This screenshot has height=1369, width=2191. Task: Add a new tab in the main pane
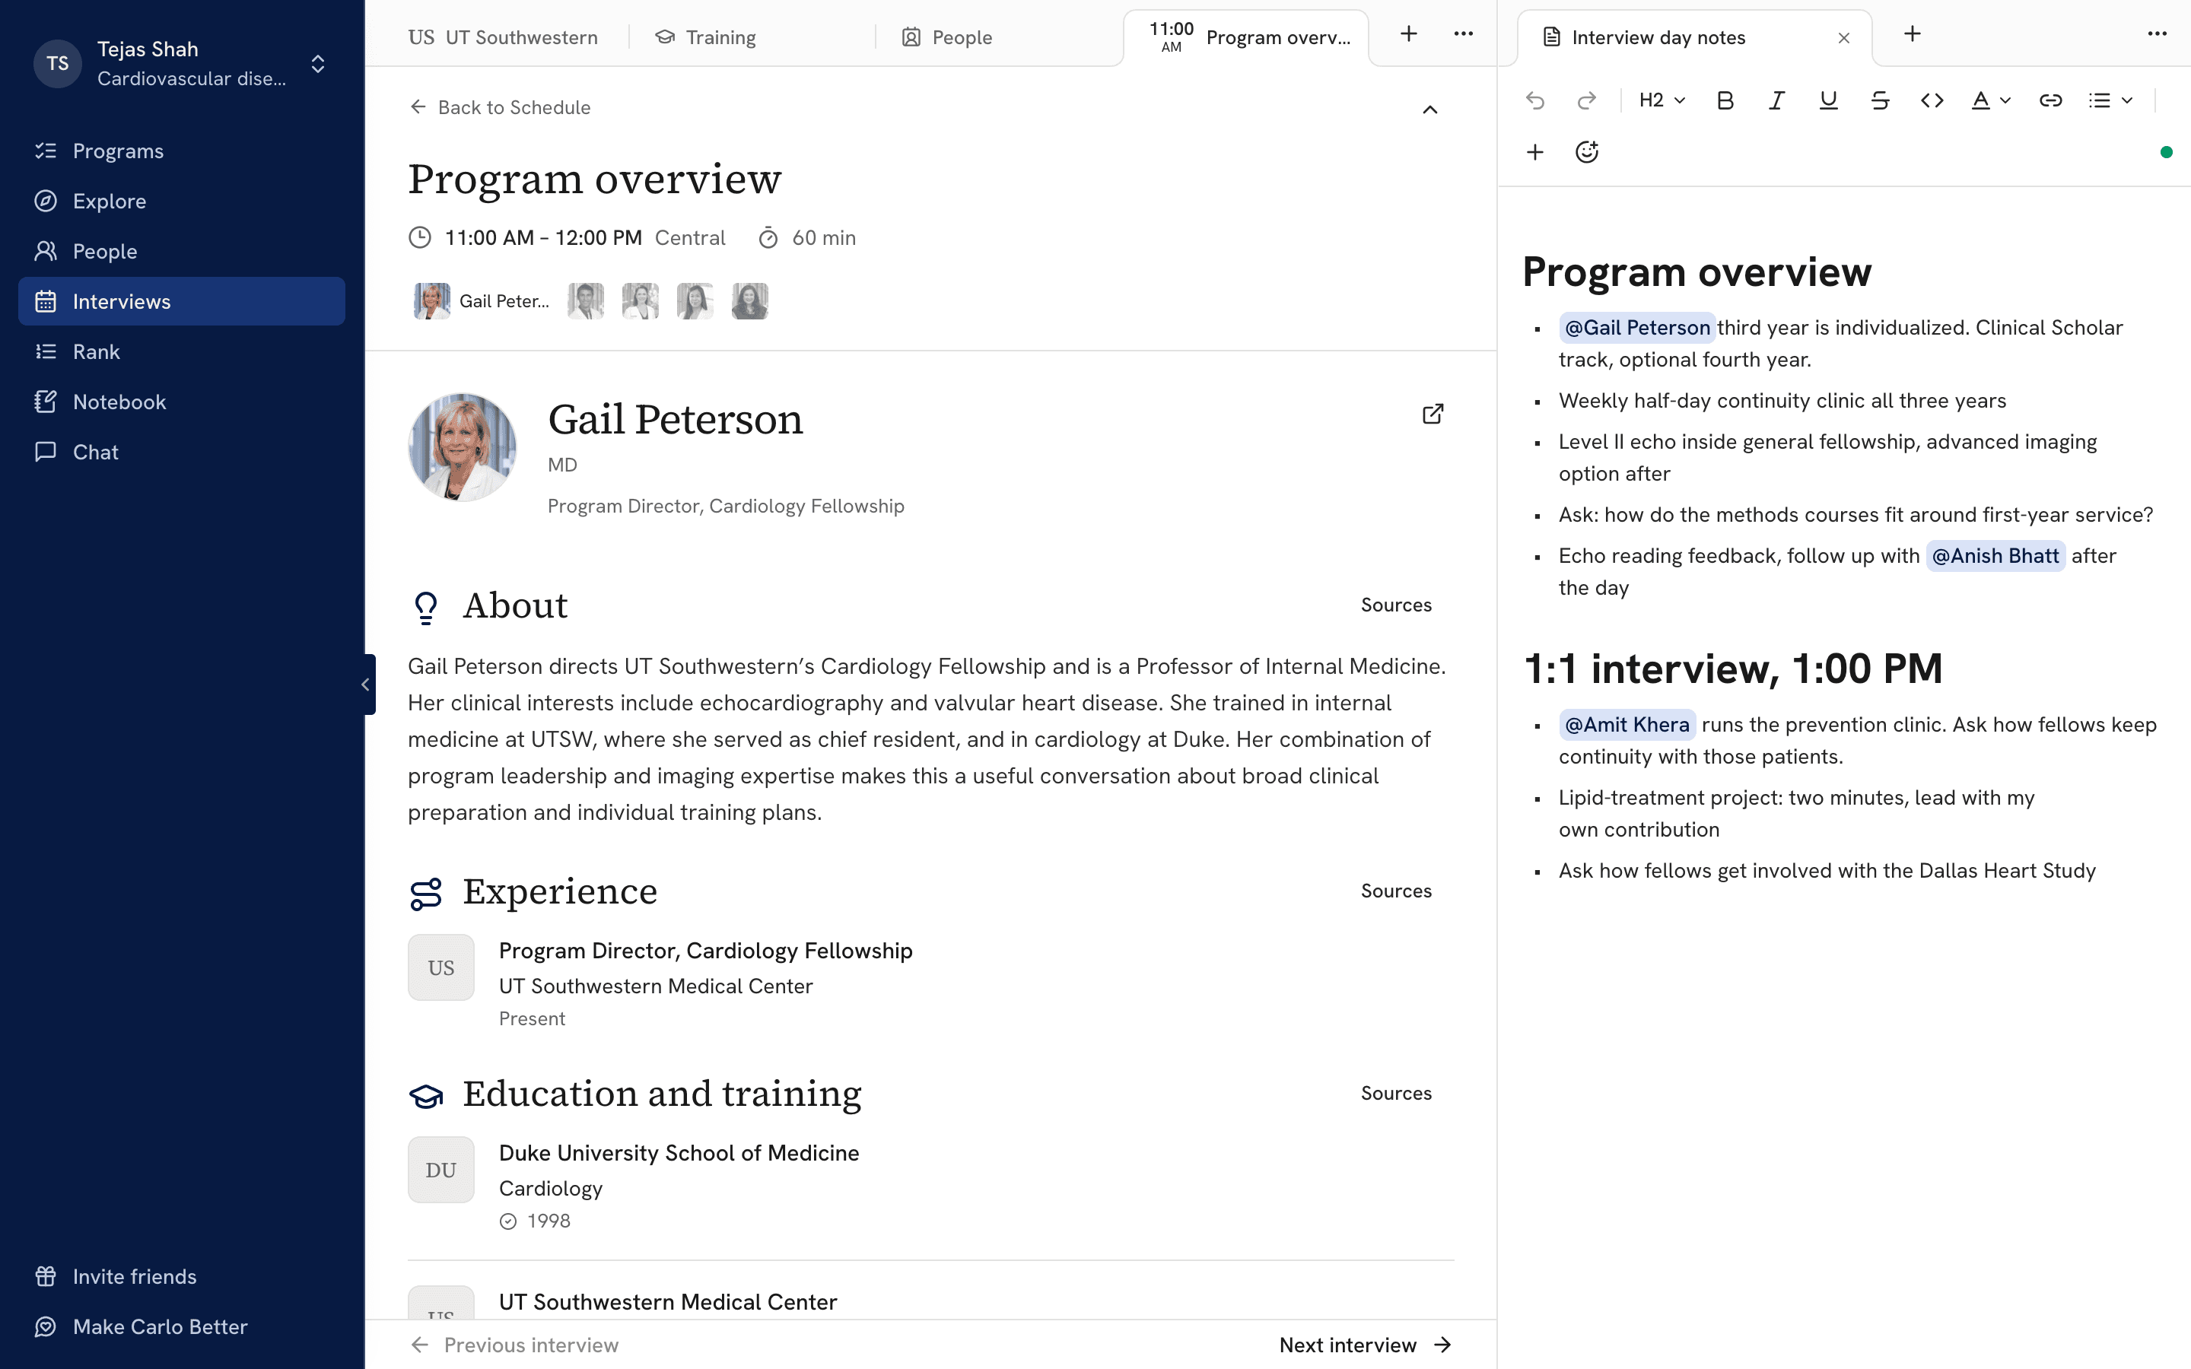tap(1409, 34)
